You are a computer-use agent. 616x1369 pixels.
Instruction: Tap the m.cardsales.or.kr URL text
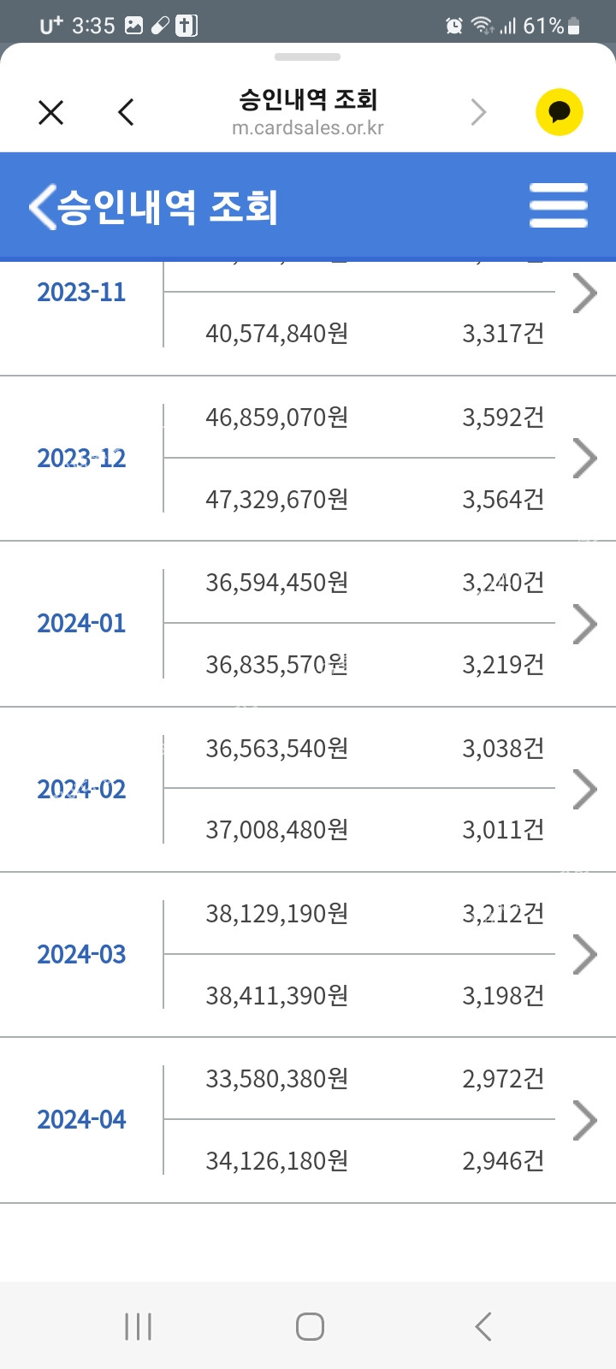click(x=308, y=128)
